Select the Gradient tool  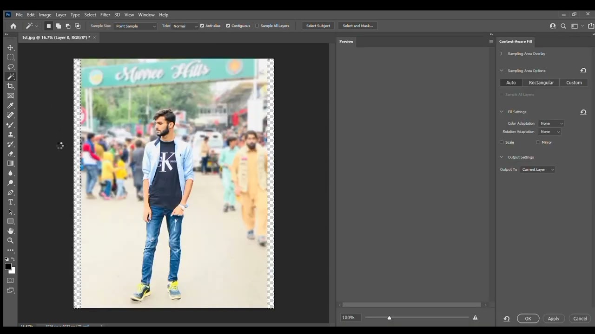(10, 163)
